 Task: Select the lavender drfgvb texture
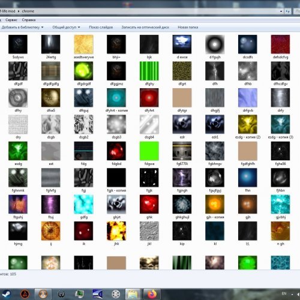pyautogui.click(x=248, y=98)
